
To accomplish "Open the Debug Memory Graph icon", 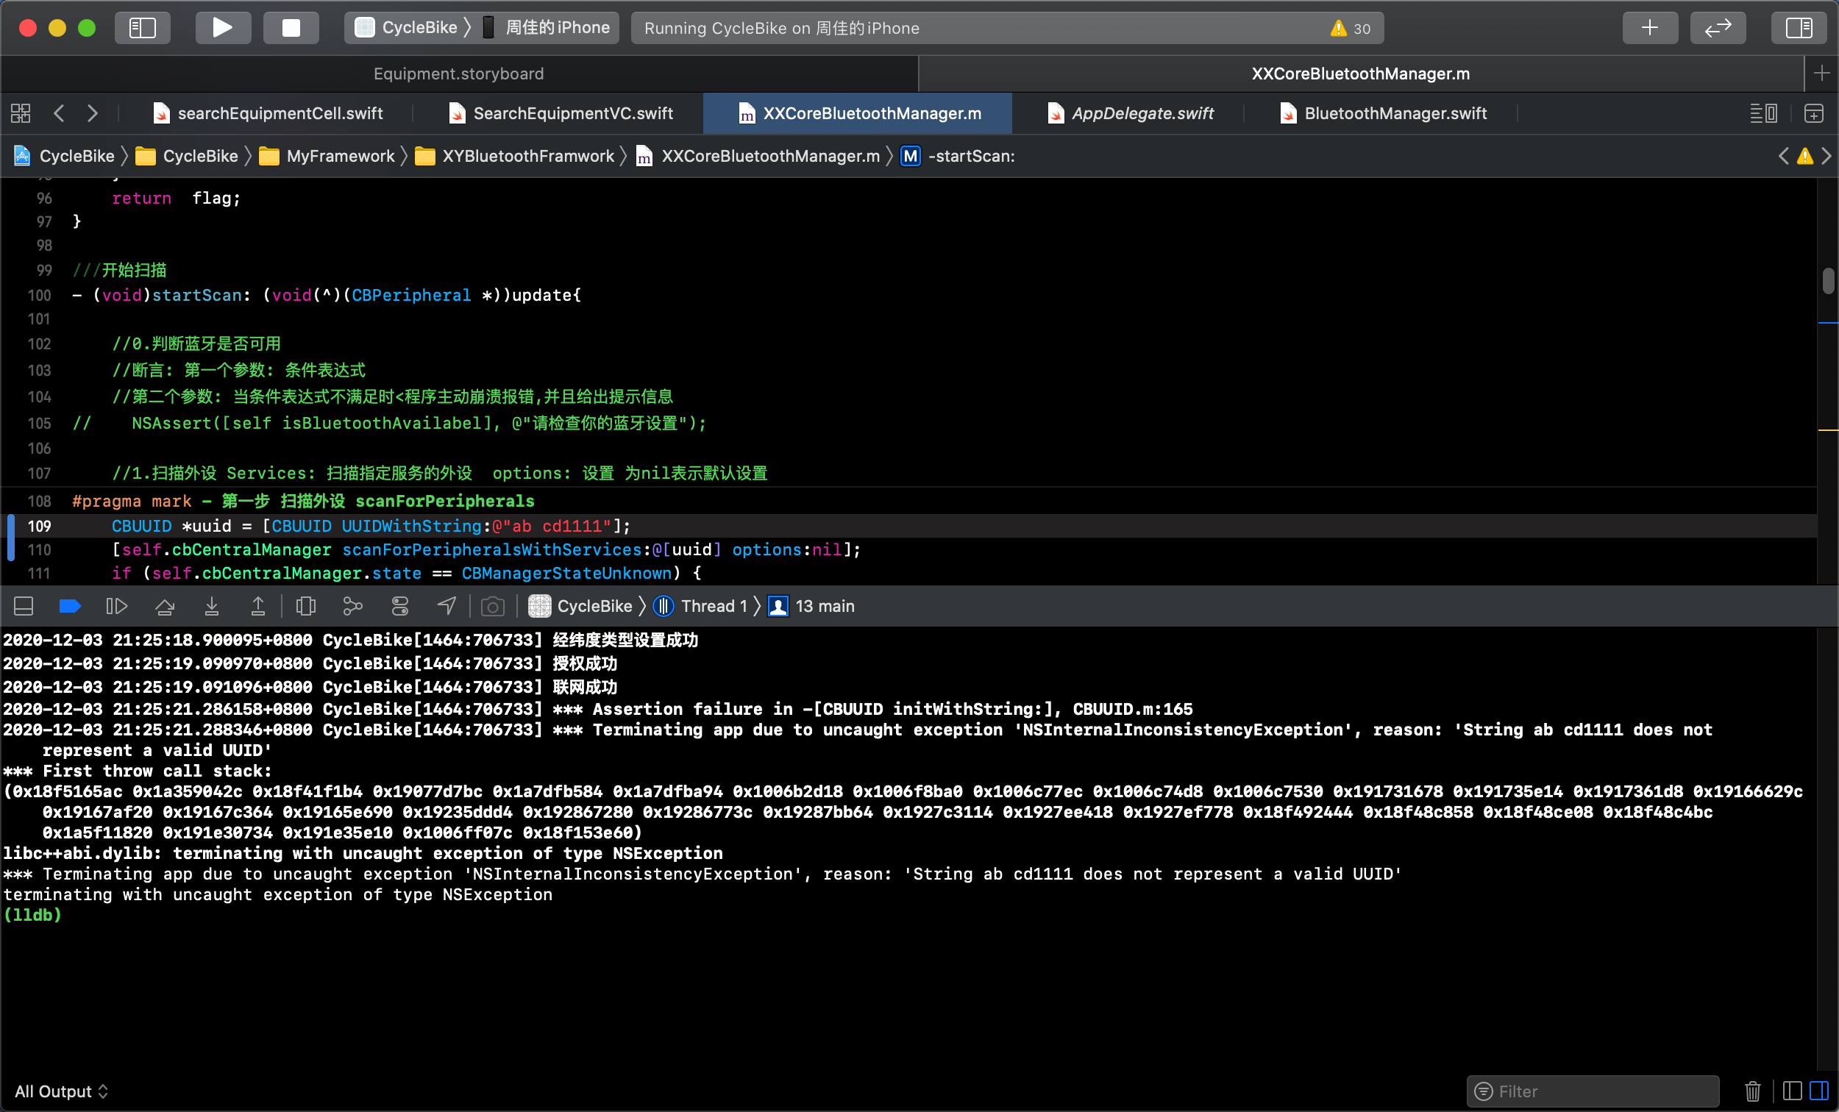I will (352, 606).
